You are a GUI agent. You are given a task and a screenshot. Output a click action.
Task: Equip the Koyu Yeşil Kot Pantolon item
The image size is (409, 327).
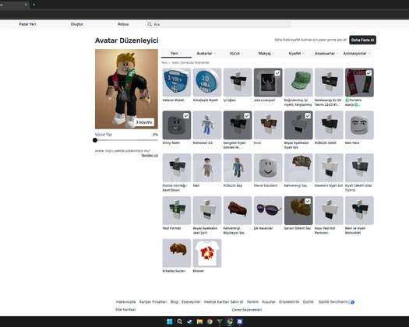(x=329, y=210)
